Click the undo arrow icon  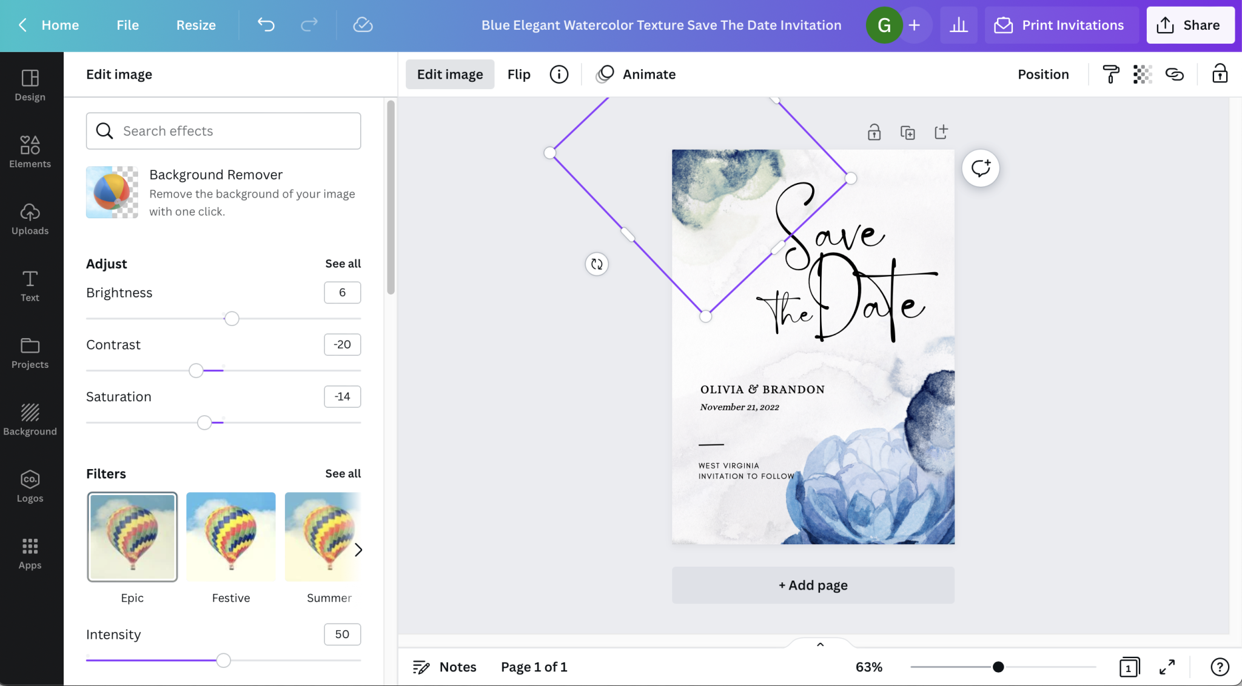(x=266, y=25)
